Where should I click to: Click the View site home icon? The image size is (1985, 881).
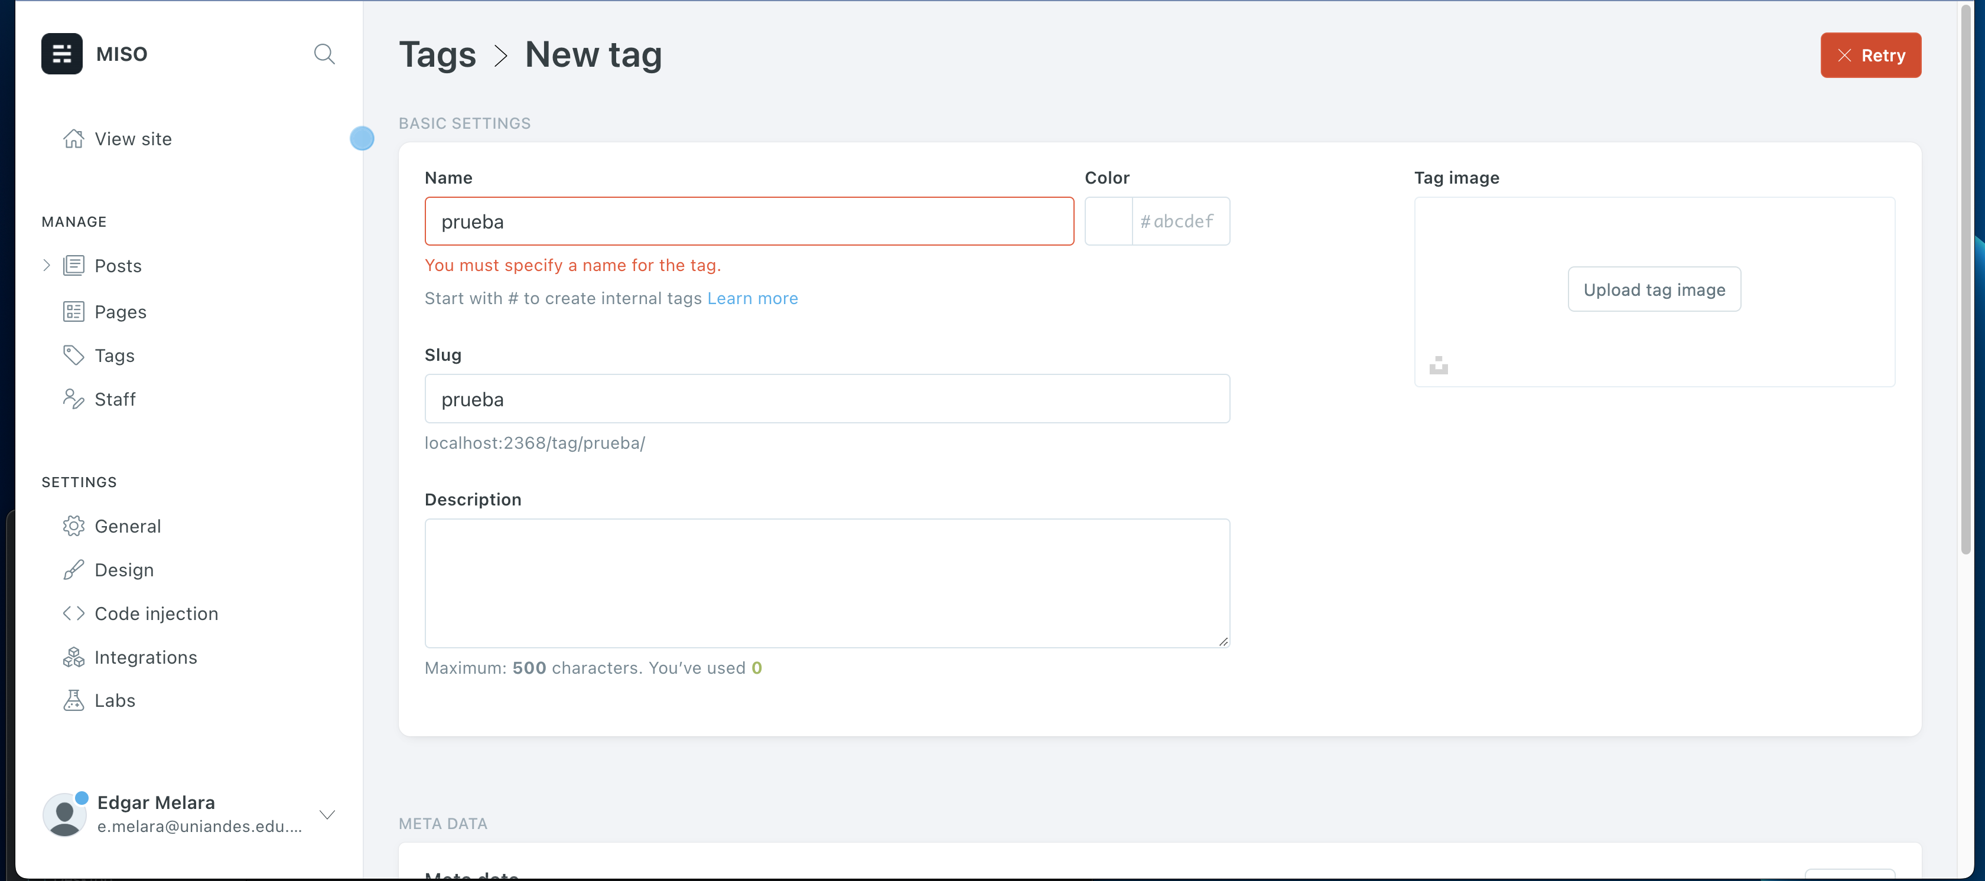(x=73, y=139)
